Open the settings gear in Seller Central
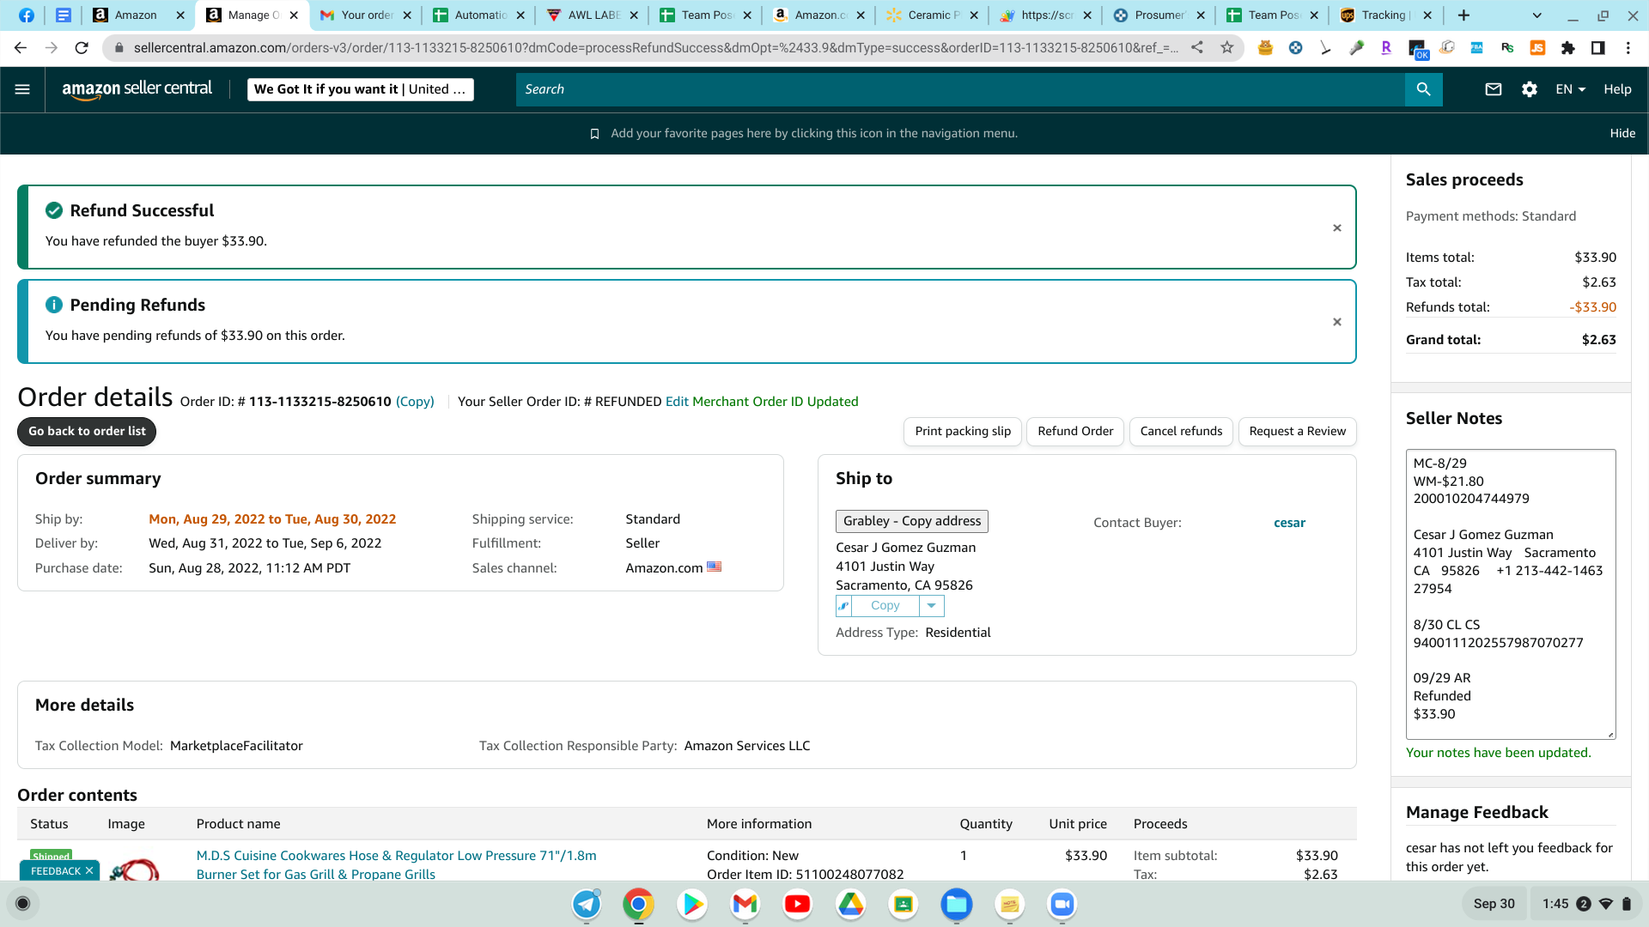The width and height of the screenshot is (1649, 927). point(1530,89)
